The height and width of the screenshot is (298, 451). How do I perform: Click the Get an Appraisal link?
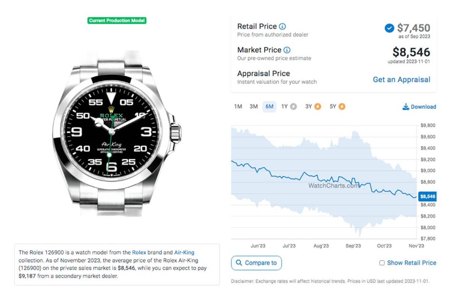coord(401,80)
